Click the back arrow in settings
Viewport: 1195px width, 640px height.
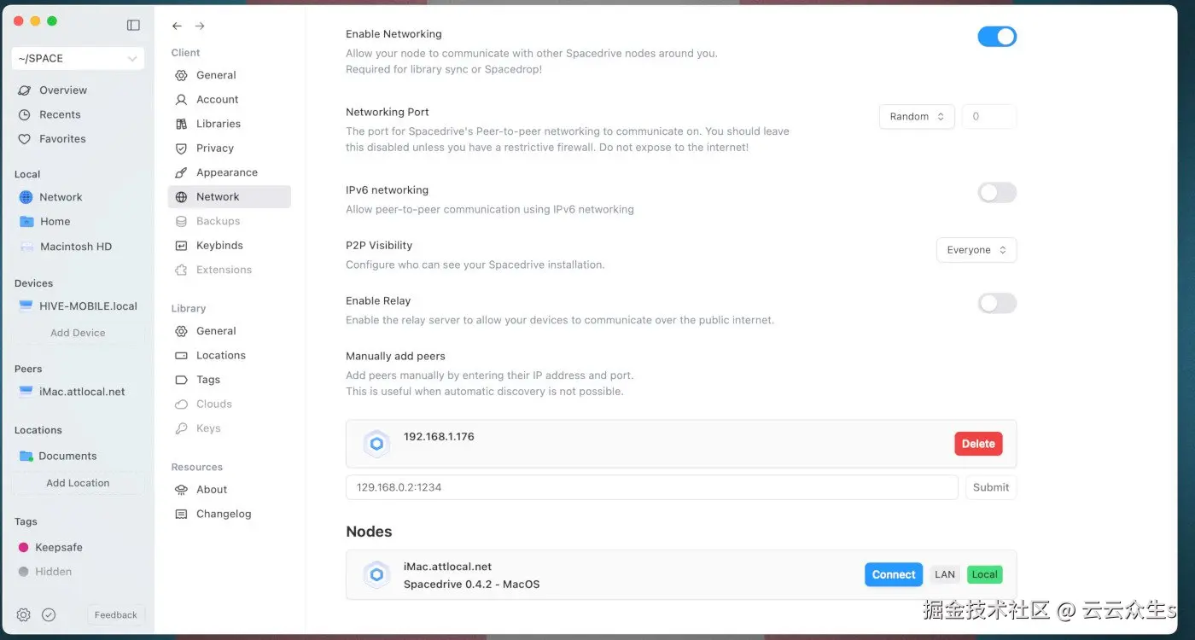pyautogui.click(x=177, y=26)
